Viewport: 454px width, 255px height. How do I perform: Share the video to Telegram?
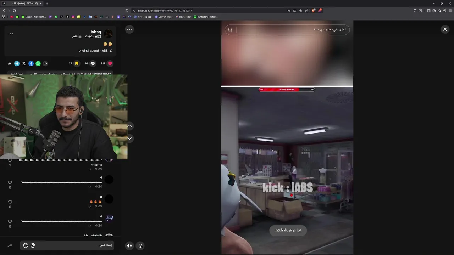[17, 63]
